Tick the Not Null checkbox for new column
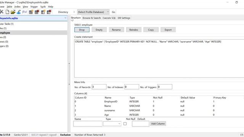The width and height of the screenshot is (244, 137). (x=125, y=124)
